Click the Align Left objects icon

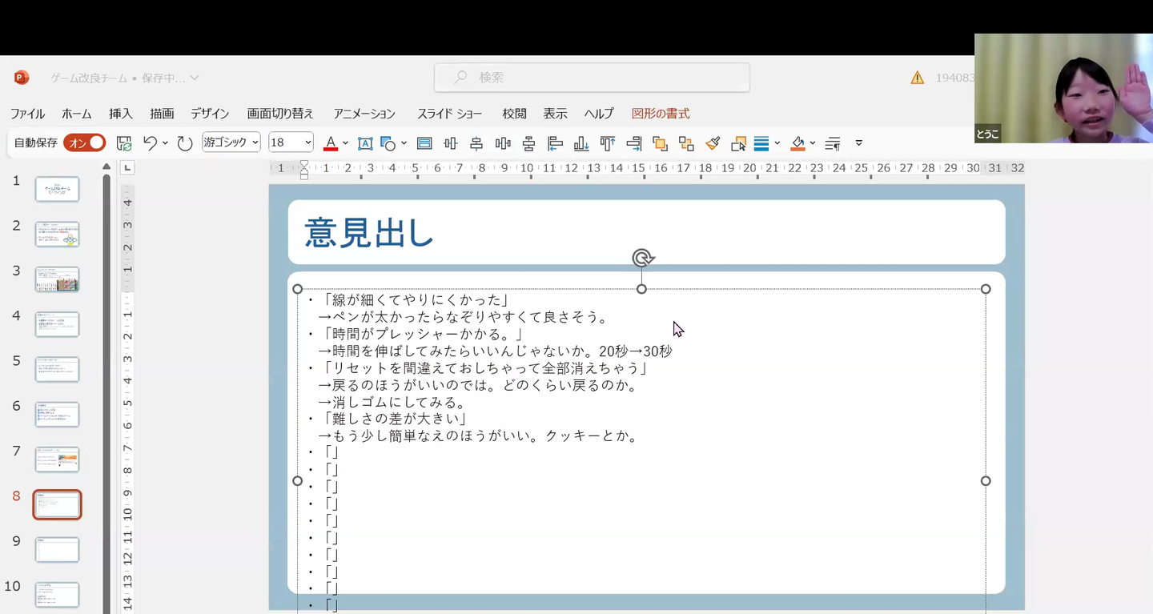[x=555, y=143]
